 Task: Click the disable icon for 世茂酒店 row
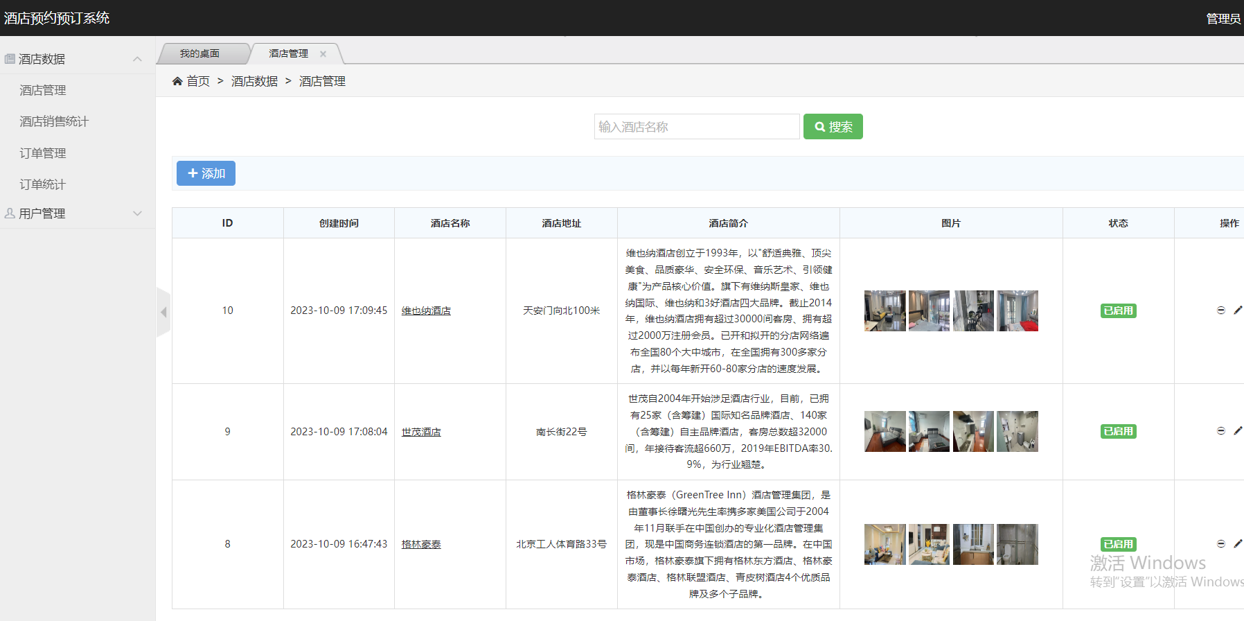pyautogui.click(x=1221, y=431)
